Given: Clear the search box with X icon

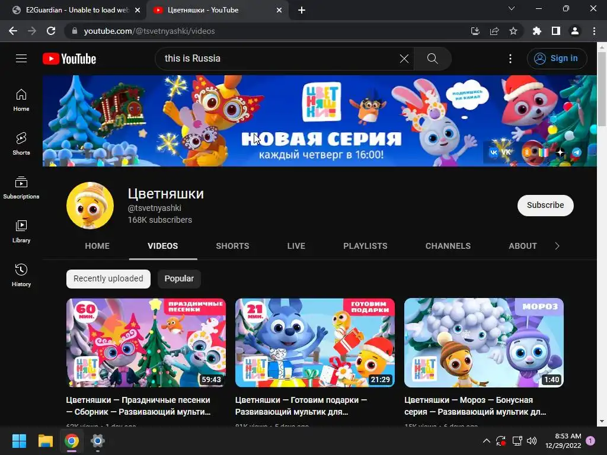Looking at the screenshot, I should click(x=404, y=59).
